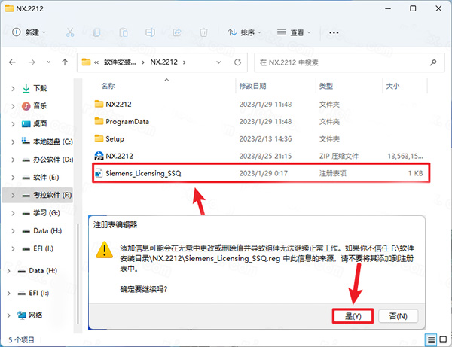Select the ProgramData folder
This screenshot has width=452, height=347.
pyautogui.click(x=127, y=121)
